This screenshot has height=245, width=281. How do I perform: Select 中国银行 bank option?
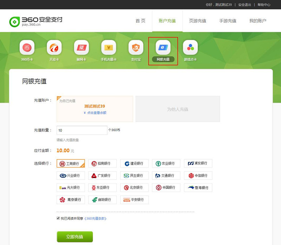pos(166,188)
